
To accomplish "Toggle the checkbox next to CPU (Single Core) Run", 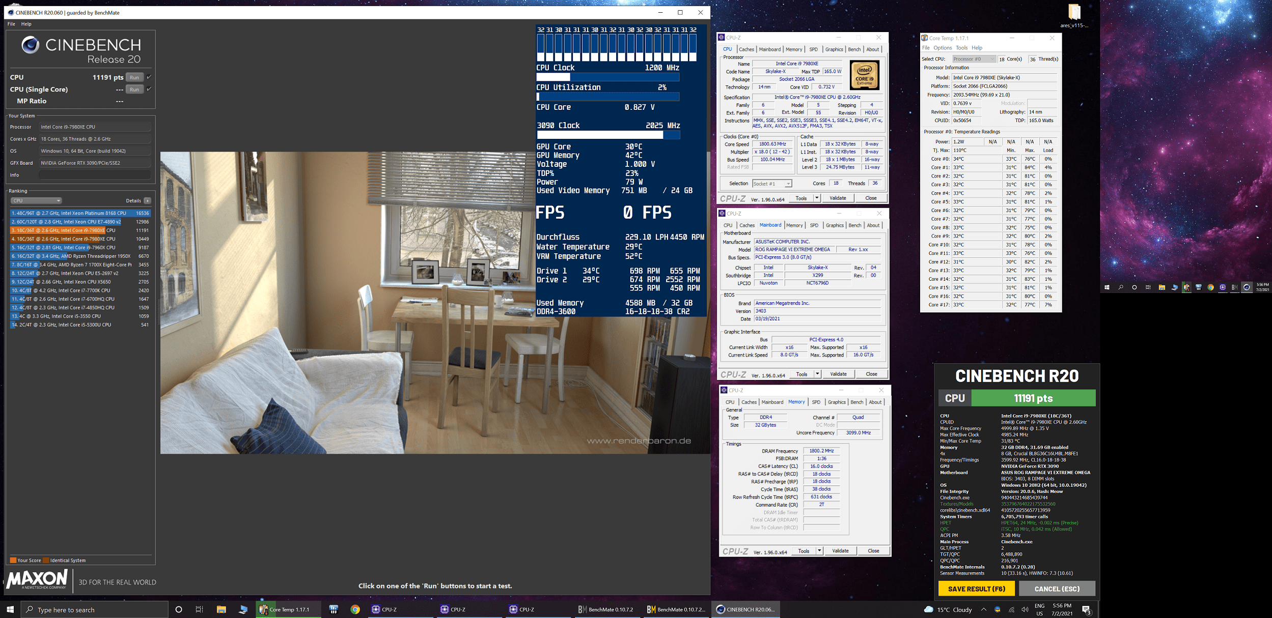I will point(149,89).
